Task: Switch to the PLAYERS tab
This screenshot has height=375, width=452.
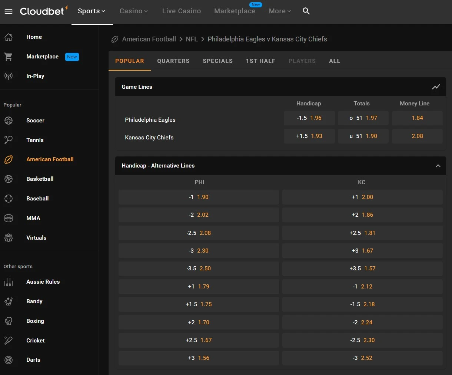Action: tap(302, 61)
